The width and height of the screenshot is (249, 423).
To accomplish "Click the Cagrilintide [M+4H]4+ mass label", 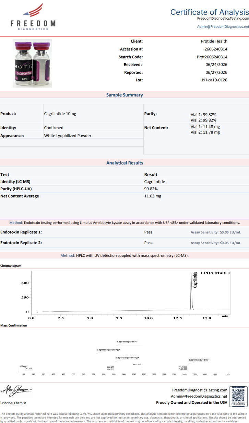I will 127,342.
